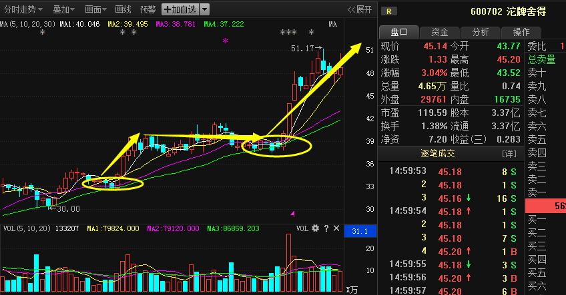Viewport: 566px width, 295px height.
Task: Click the 现价 value 45.14
Action: click(x=435, y=46)
